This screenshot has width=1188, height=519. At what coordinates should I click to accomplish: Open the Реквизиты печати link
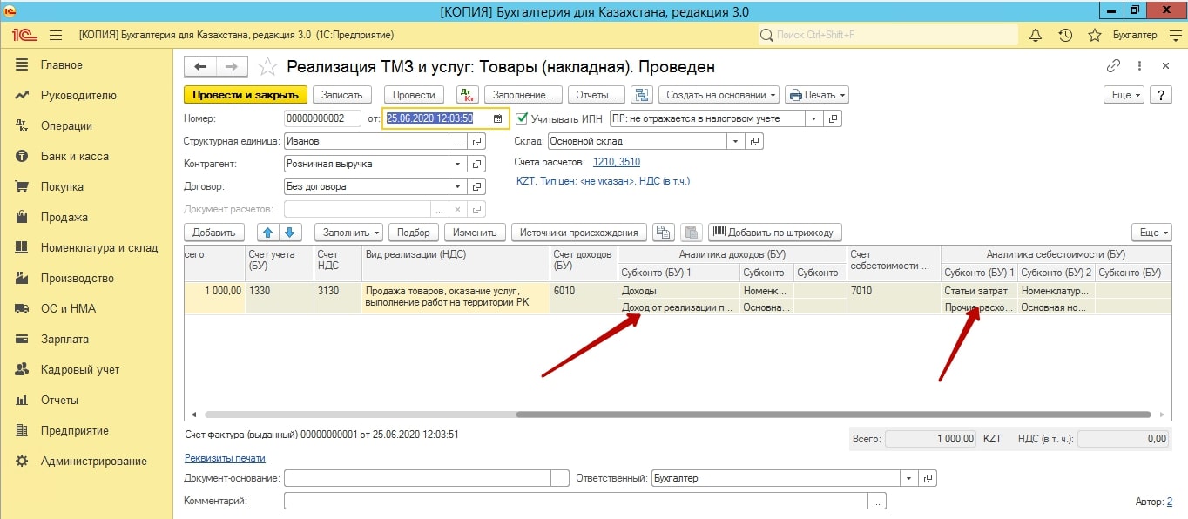pyautogui.click(x=225, y=458)
